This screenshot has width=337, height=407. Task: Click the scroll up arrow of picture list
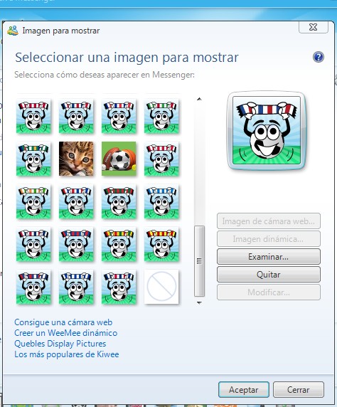click(x=199, y=99)
